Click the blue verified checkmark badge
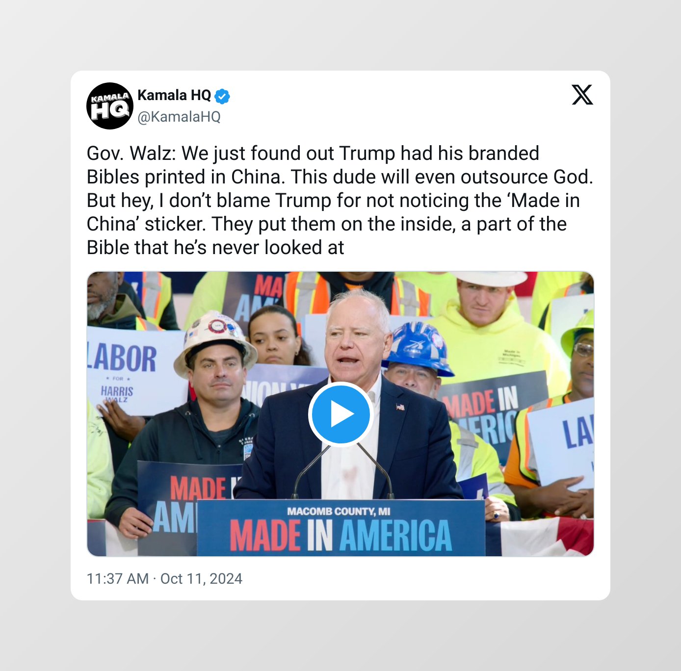Screen dimensions: 681x671 coord(222,96)
